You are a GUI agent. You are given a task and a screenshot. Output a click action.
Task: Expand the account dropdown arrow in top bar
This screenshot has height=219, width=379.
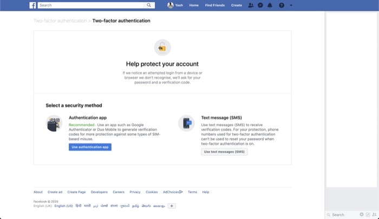point(291,5)
